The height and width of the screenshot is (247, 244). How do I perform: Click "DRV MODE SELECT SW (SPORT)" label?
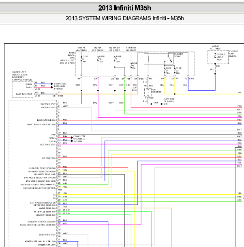click(39, 188)
